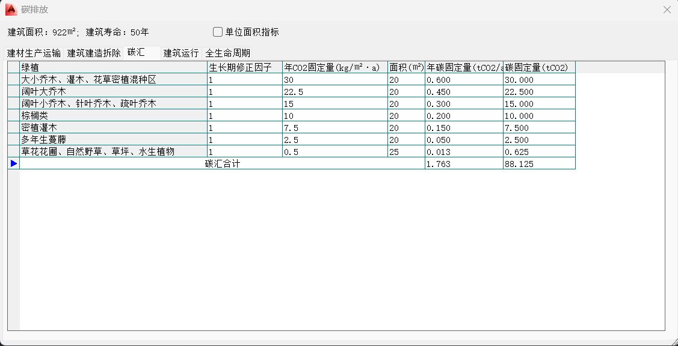
Task: Open the 全生命周期 tab
Action: coord(228,53)
